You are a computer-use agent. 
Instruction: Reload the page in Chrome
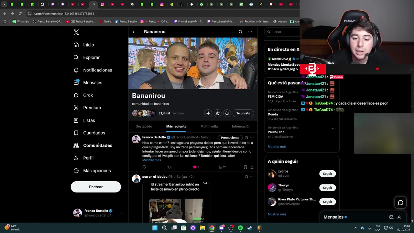(20, 14)
